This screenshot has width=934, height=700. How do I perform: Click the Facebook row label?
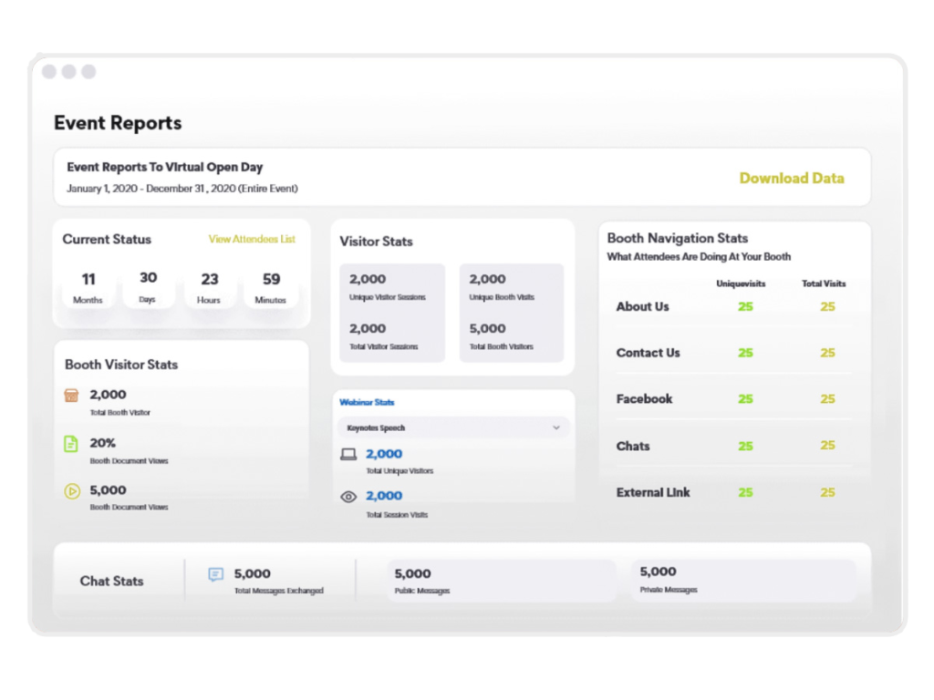point(645,399)
